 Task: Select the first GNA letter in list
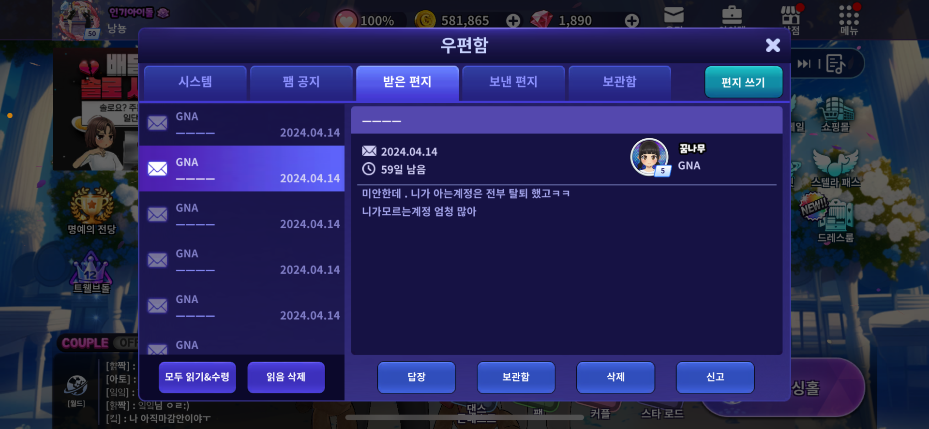tap(242, 124)
